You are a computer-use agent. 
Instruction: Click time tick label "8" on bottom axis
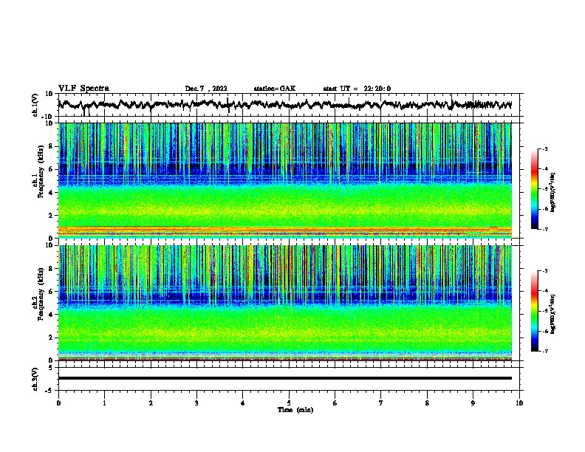click(427, 403)
